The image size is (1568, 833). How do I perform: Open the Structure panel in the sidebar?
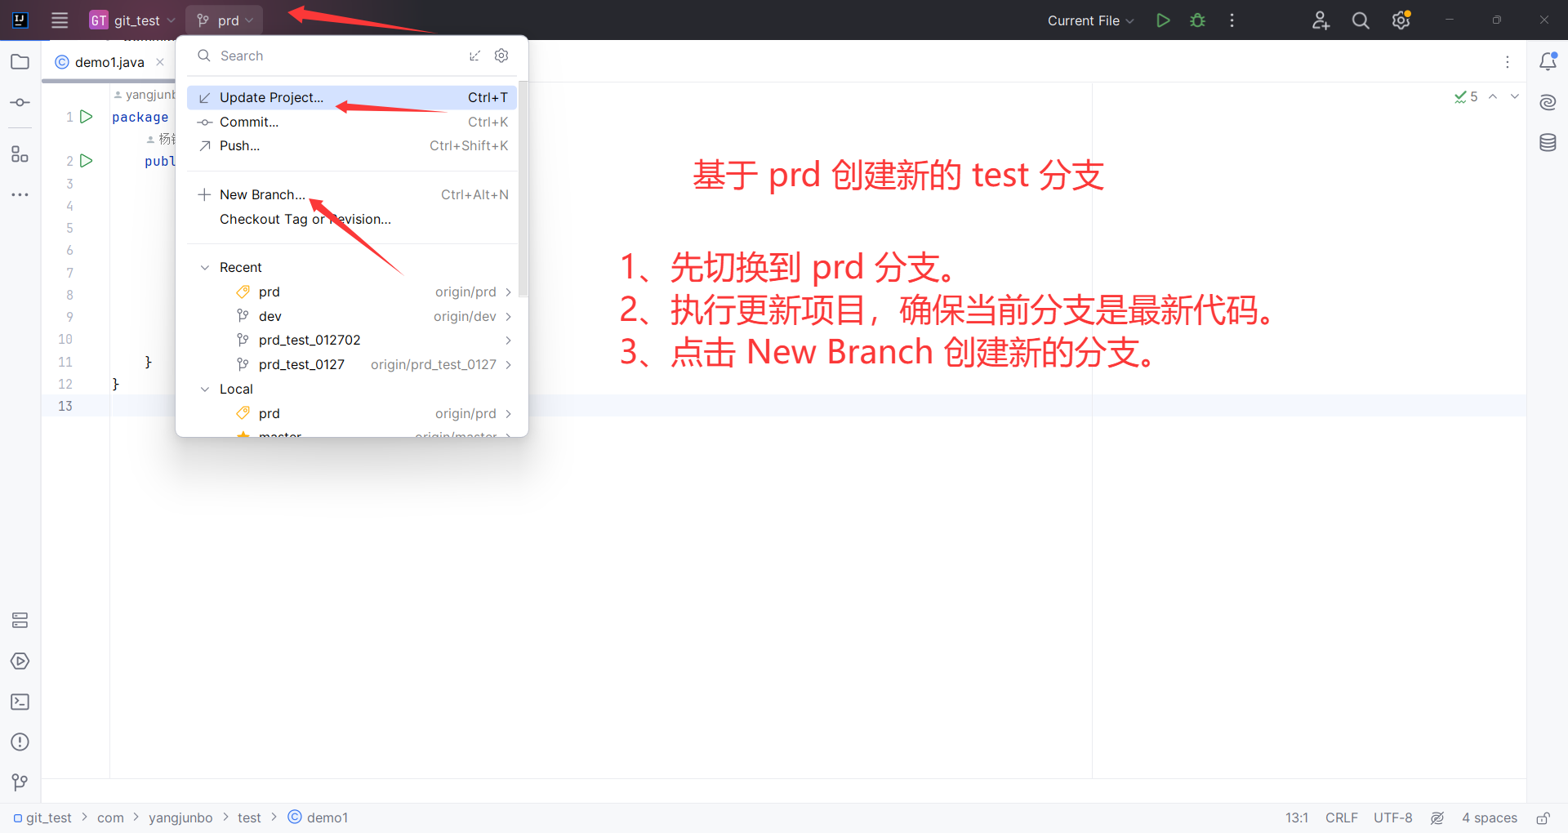(x=20, y=154)
